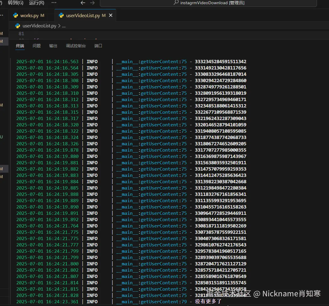Image resolution: width=329 pixels, height=306 pixels.
Task: Click log ID 3332345284591511342
Action: point(220,61)
